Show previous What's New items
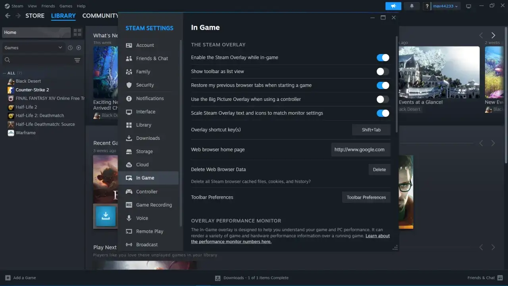508x286 pixels. click(481, 35)
